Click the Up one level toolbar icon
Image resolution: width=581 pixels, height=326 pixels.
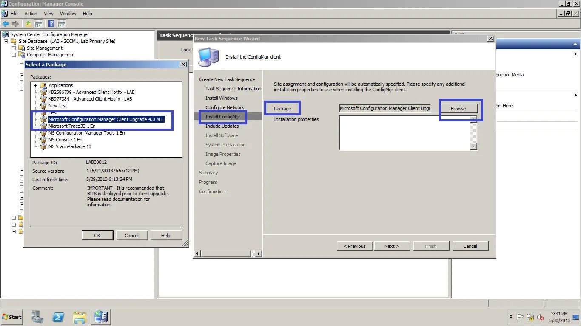tap(28, 24)
